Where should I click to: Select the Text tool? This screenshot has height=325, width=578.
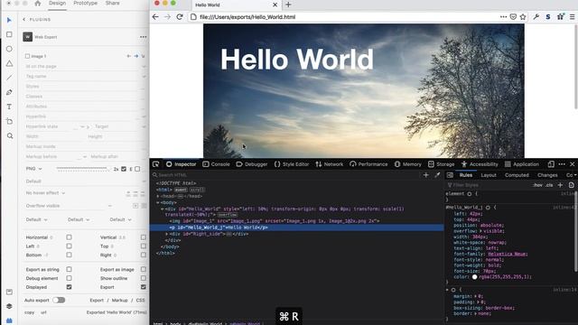pos(9,107)
